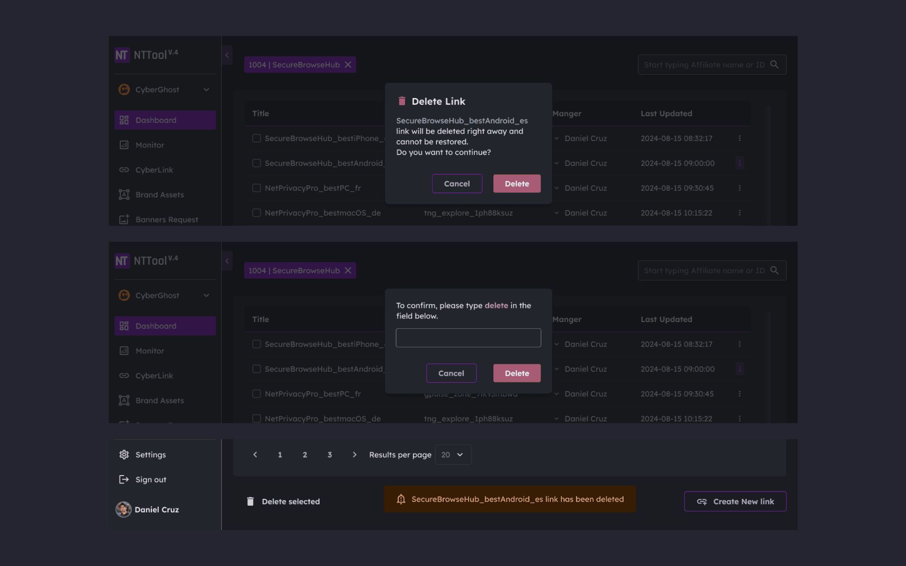Expand the top CyberGhost brand dropdown
The image size is (906, 566).
[207, 90]
